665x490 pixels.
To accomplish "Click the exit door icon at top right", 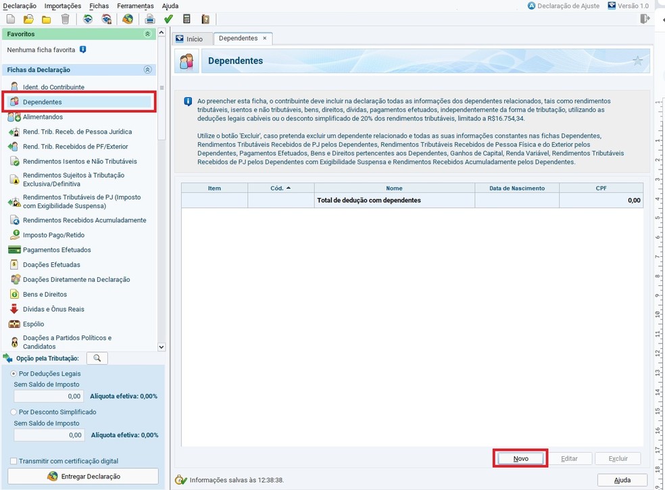I will click(x=645, y=19).
